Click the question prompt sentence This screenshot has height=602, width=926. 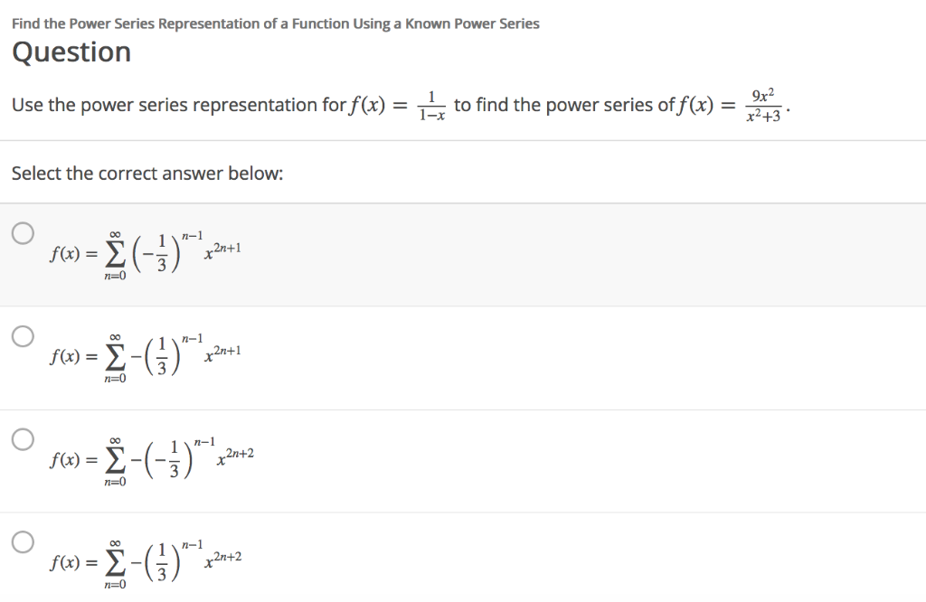[x=271, y=104]
